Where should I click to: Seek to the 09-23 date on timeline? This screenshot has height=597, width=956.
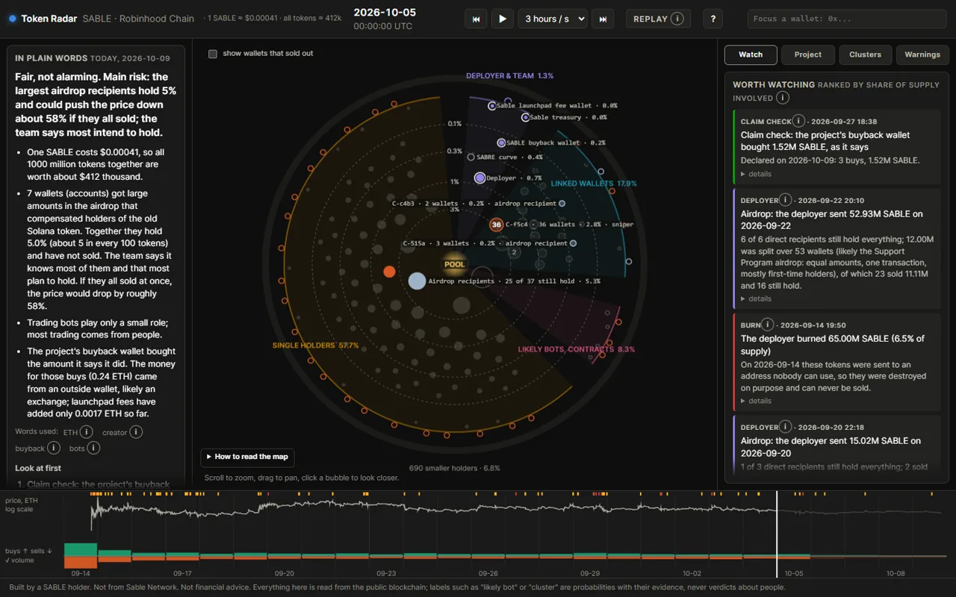pos(386,573)
